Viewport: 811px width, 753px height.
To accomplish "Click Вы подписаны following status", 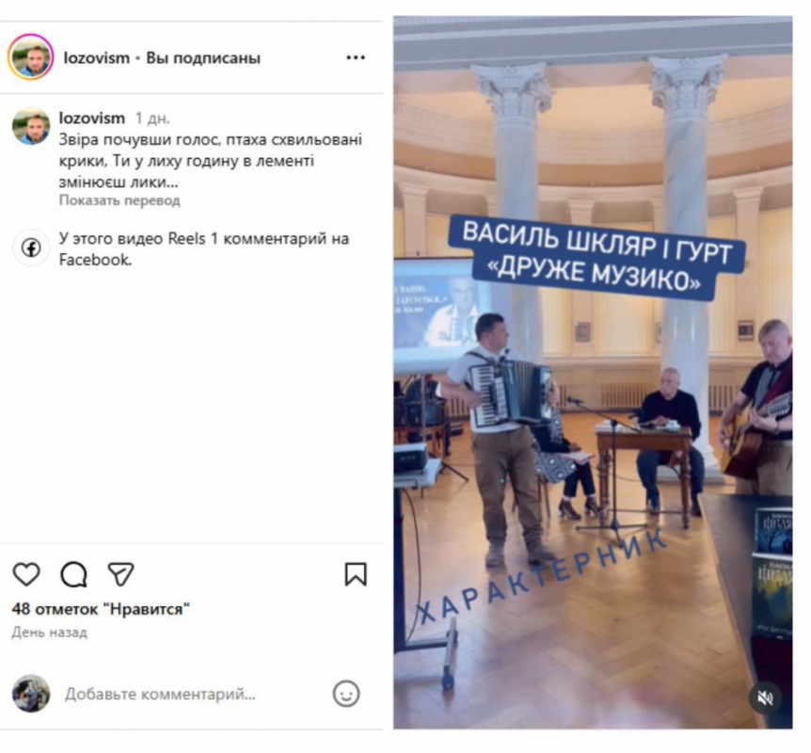I will pyautogui.click(x=203, y=58).
